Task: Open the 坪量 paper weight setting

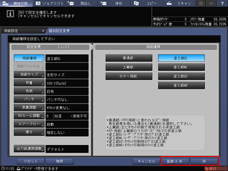Action: tap(29, 83)
